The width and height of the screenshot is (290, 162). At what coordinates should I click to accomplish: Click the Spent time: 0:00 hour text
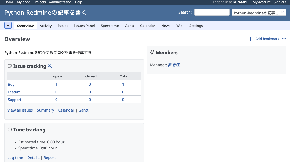tap(37, 148)
